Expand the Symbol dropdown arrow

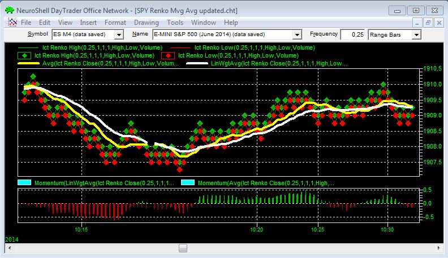tap(119, 35)
